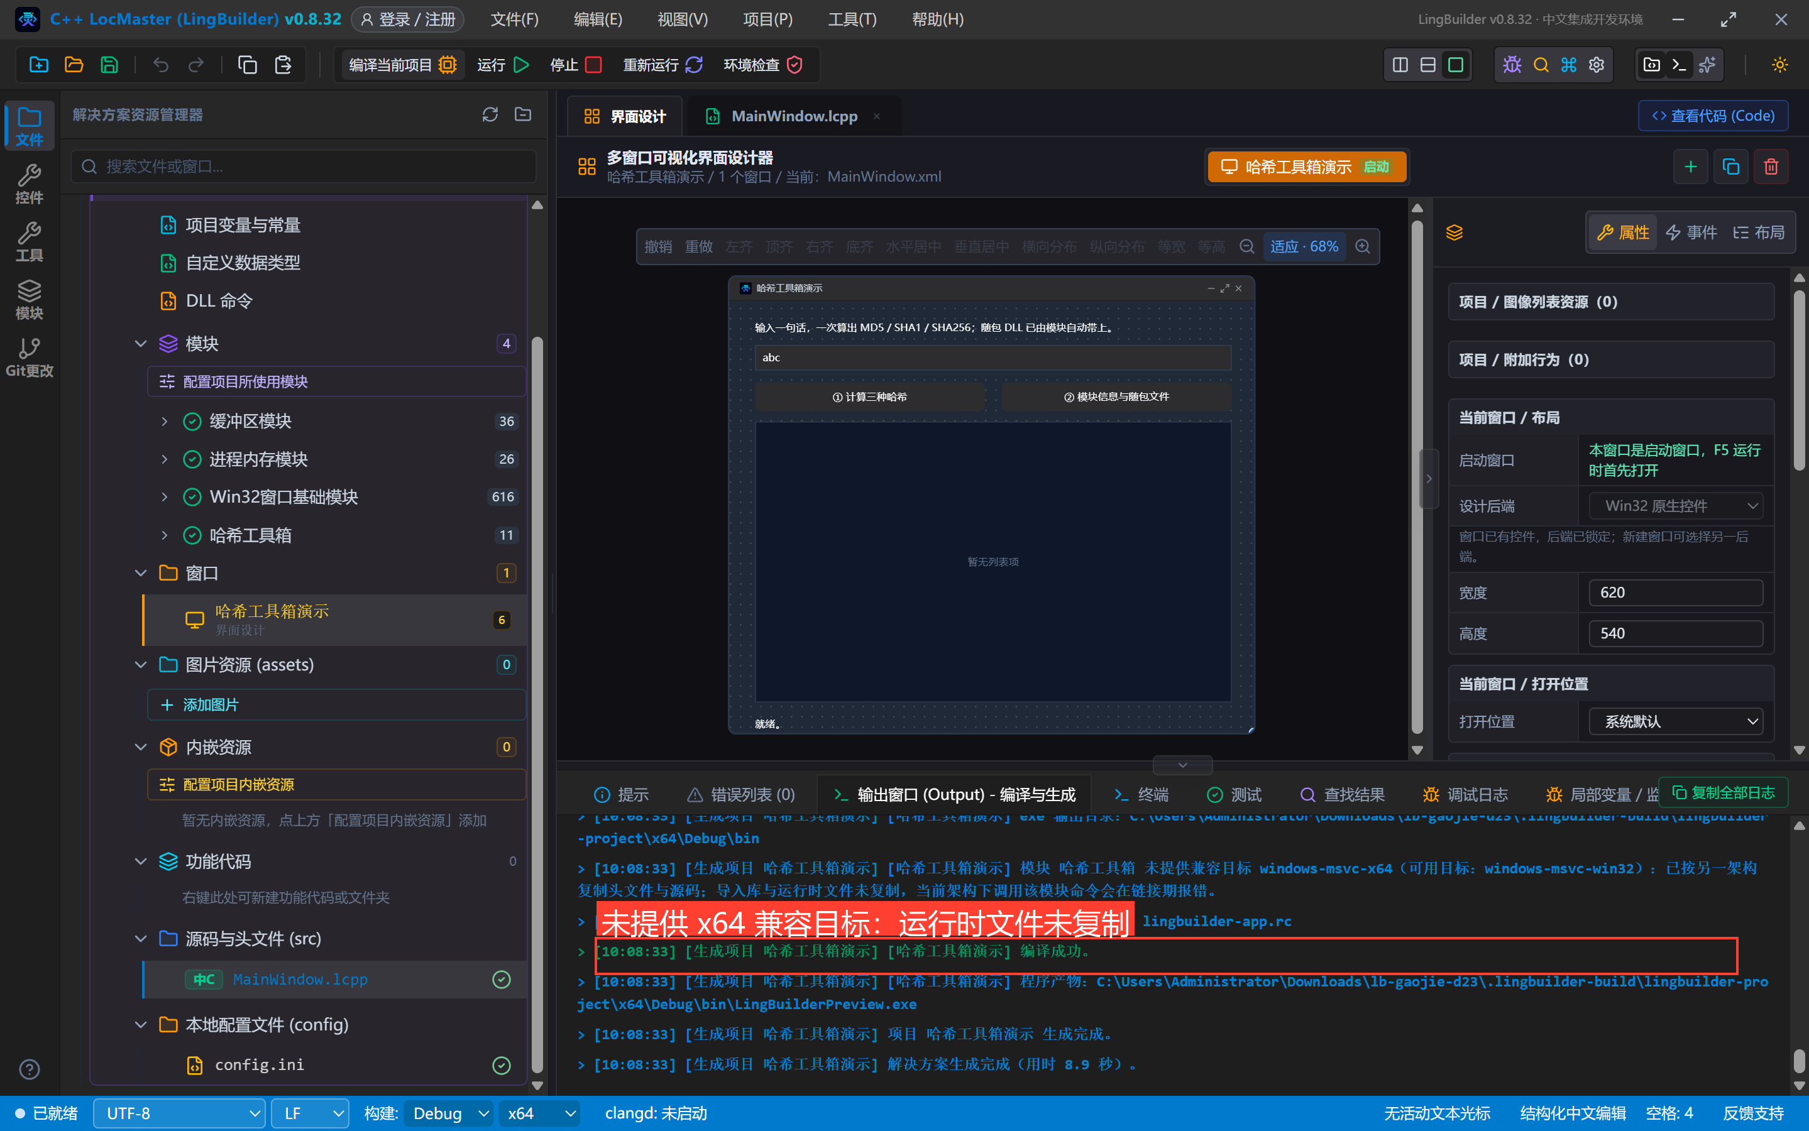Click the 宽度 620 input field
Image resolution: width=1809 pixels, height=1131 pixels.
1676,593
